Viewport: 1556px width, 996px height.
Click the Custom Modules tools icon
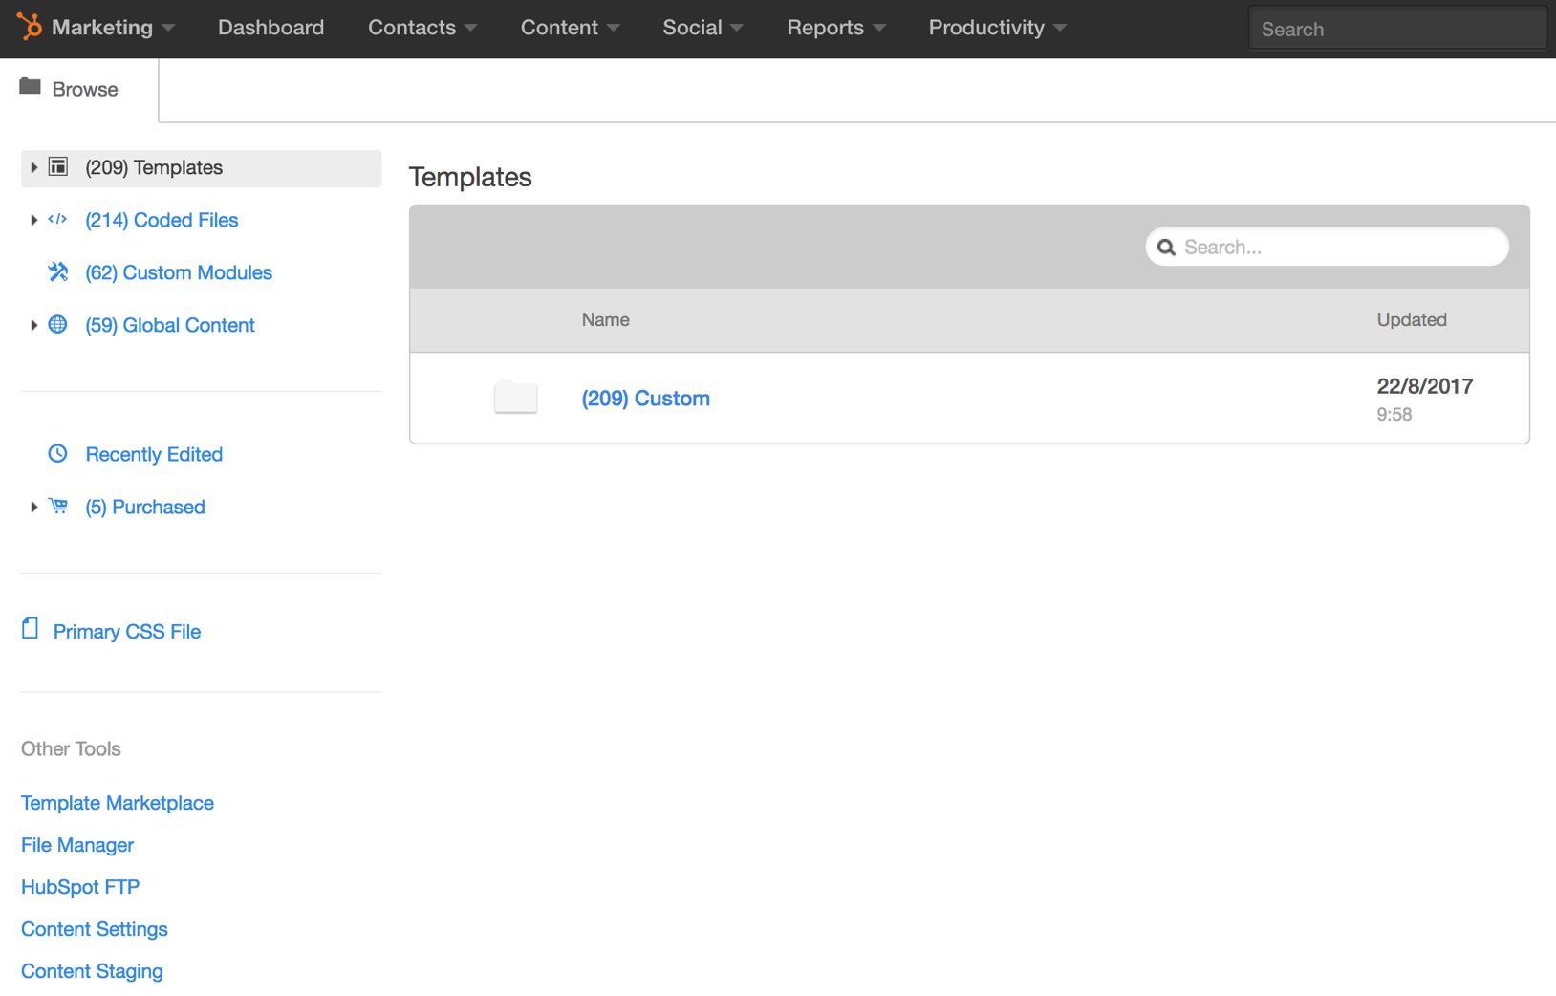57,272
